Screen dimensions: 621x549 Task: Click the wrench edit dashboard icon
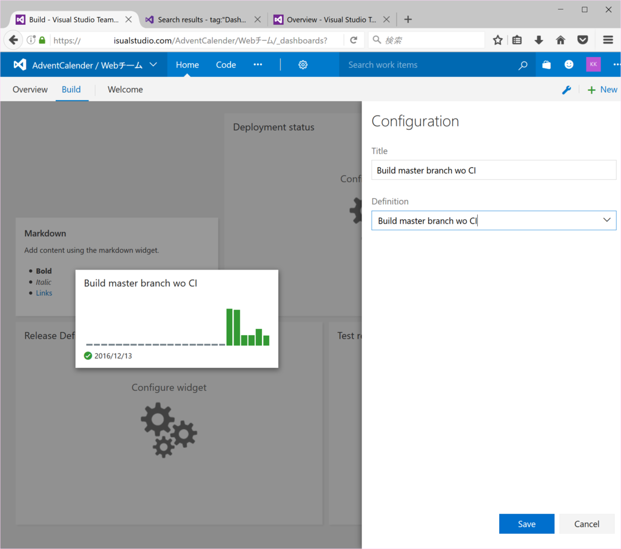point(566,90)
